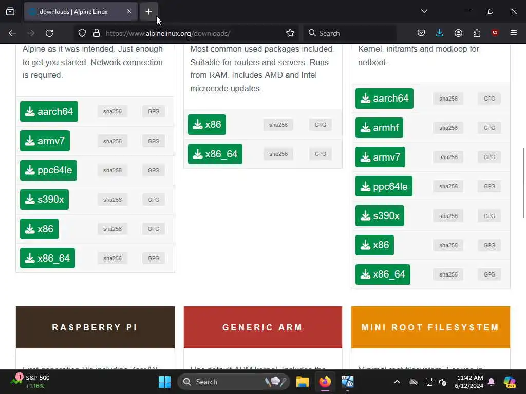
Task: Open tracking protection shield icon
Action: [82, 33]
